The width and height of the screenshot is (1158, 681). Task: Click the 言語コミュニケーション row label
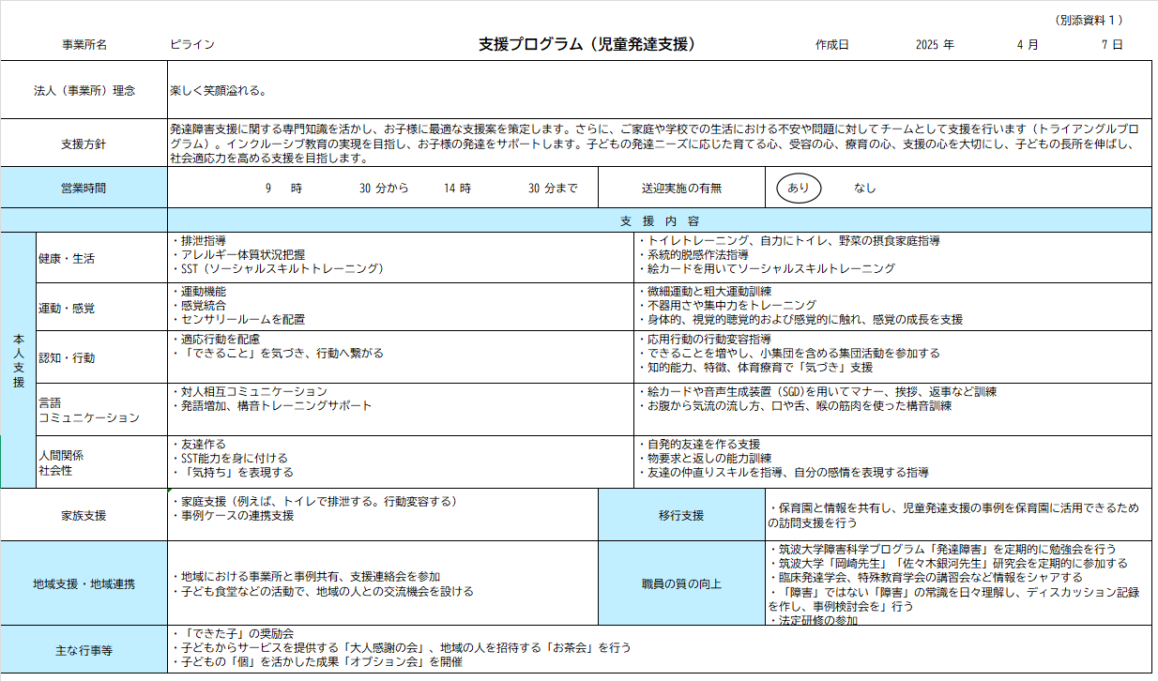[89, 410]
